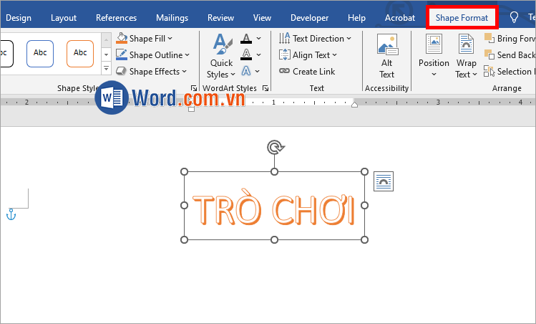Screen dimensions: 536x324
Task: Click the Shape Fill paint bucket icon
Action: (x=122, y=39)
